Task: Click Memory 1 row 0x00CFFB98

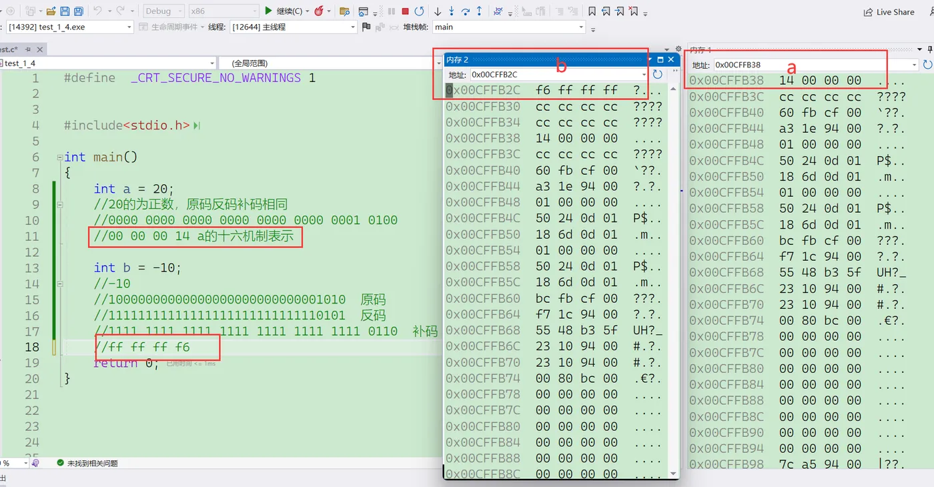Action: click(x=797, y=464)
